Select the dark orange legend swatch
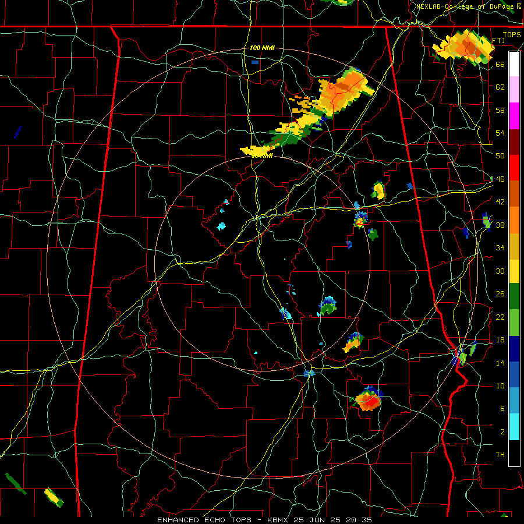The image size is (524, 524). click(514, 193)
